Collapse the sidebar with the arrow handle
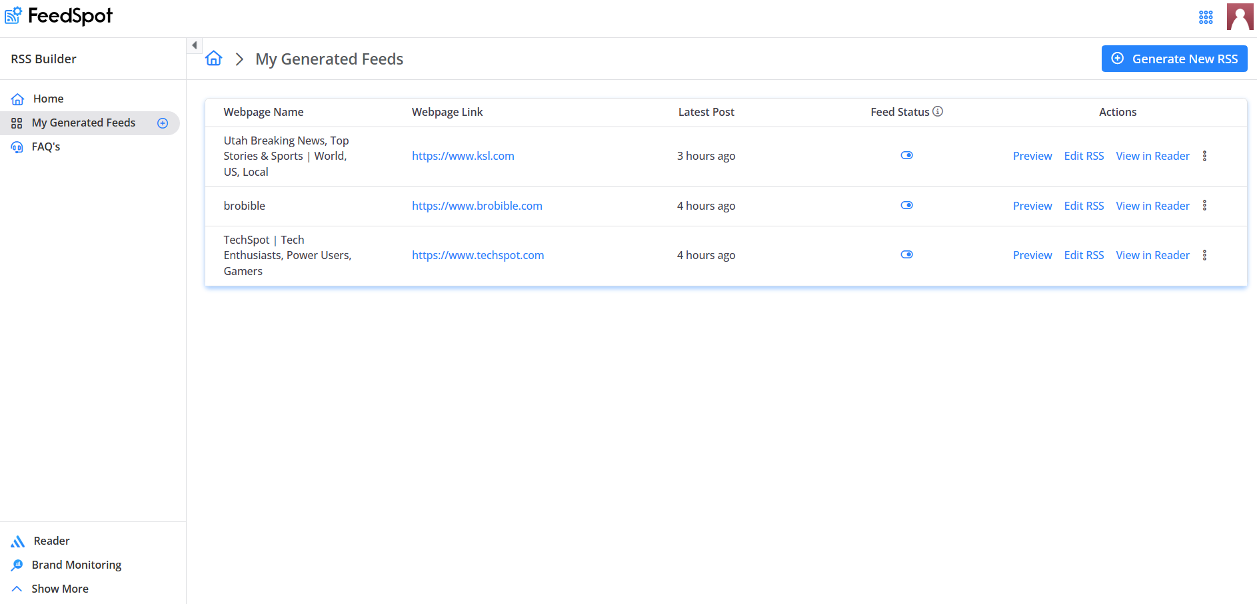 194,45
